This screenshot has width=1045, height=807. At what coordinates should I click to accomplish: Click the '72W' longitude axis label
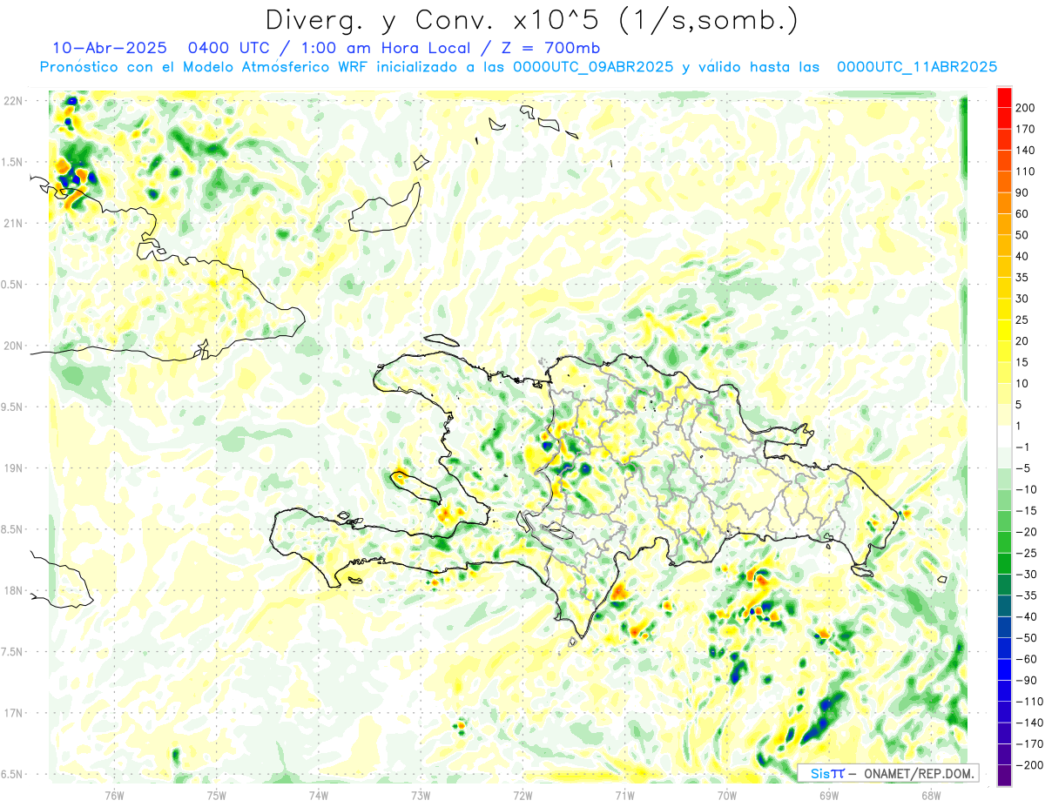click(522, 795)
